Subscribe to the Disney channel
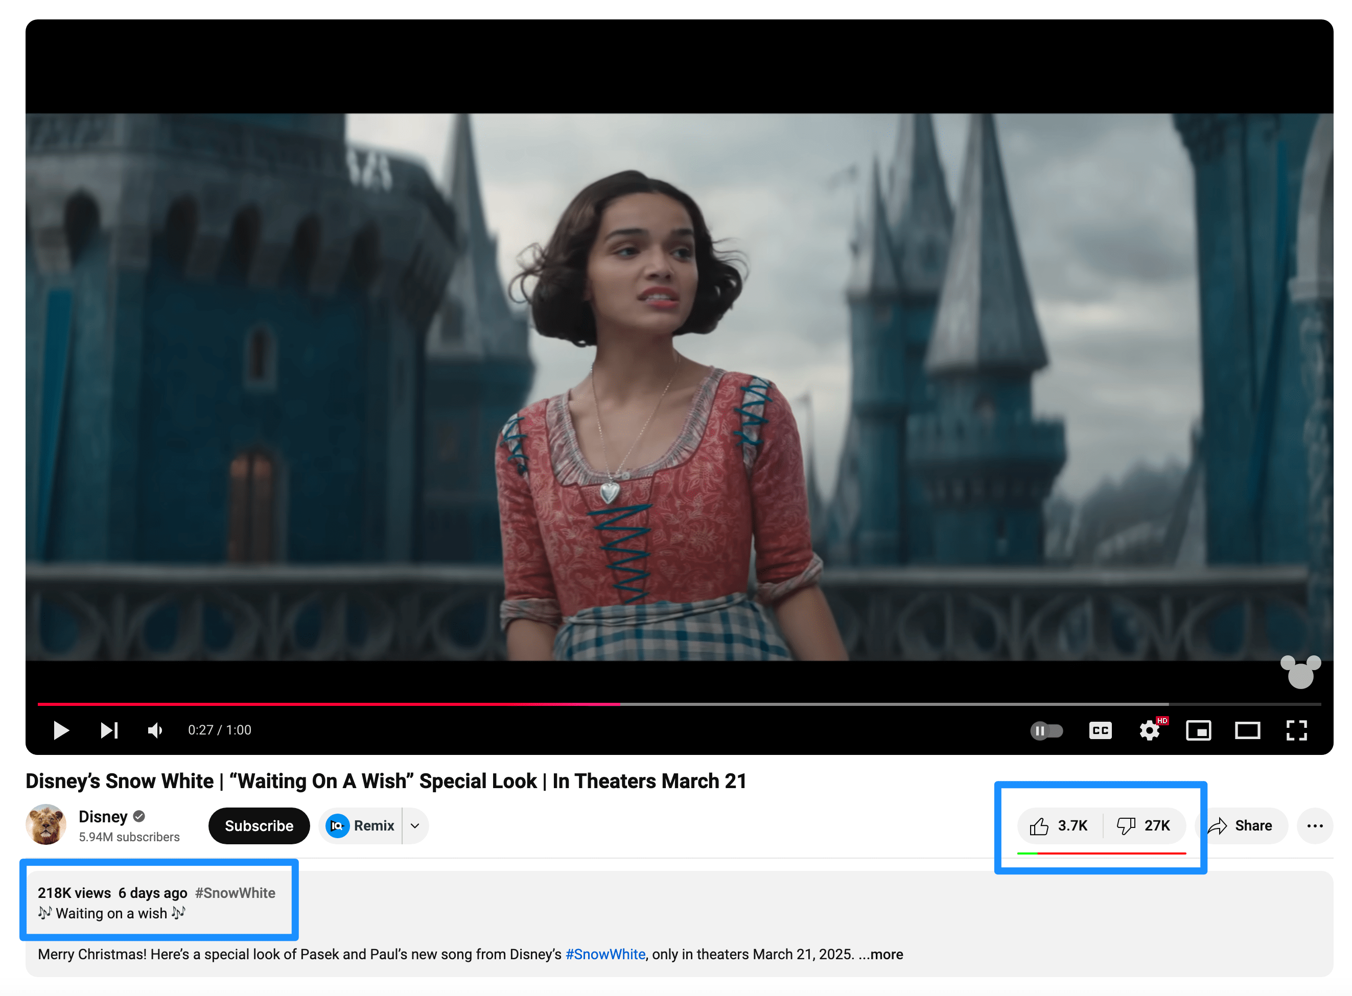 [x=259, y=826]
